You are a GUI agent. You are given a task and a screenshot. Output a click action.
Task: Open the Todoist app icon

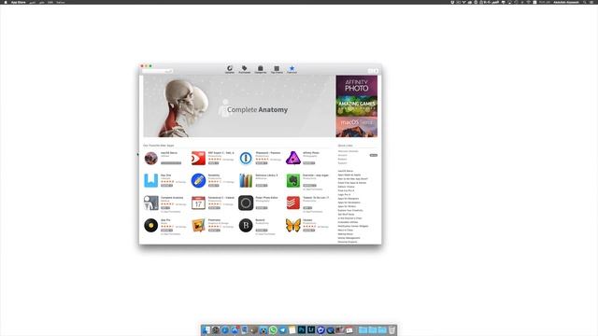click(x=292, y=203)
